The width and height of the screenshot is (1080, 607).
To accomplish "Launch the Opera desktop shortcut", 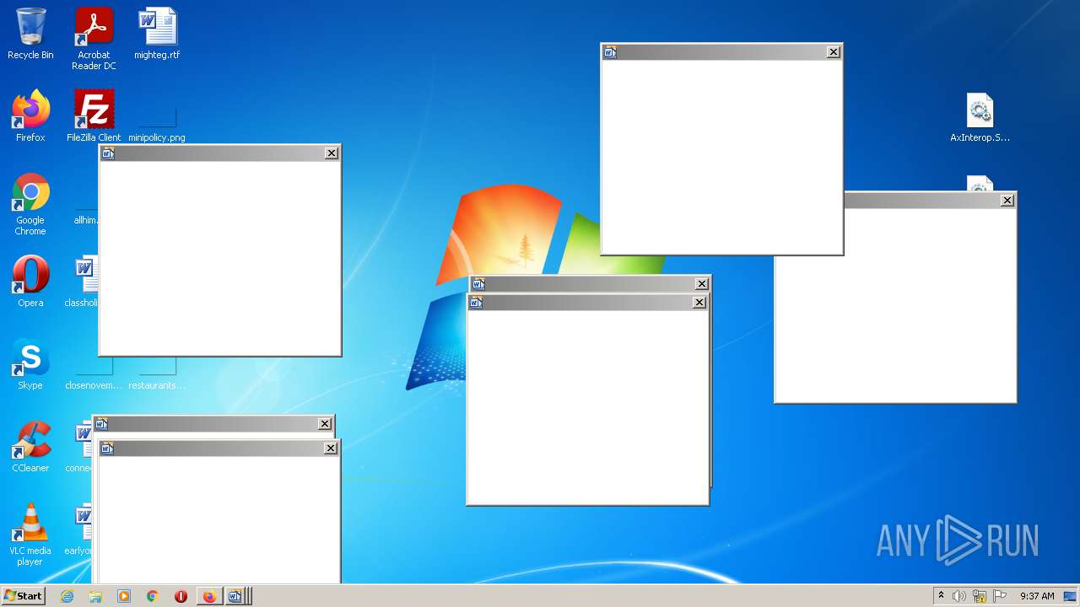I will coord(30,282).
